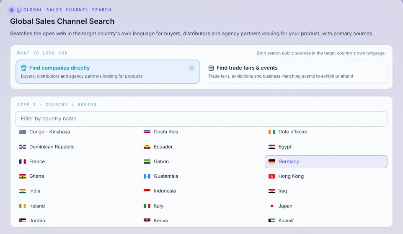
Task: Choose Costa Rica country name
Action: [166, 132]
